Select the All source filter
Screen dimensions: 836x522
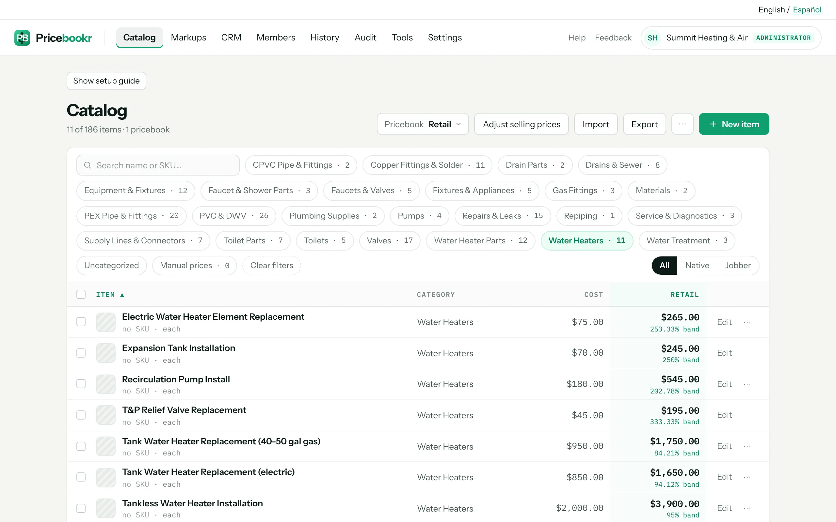664,265
